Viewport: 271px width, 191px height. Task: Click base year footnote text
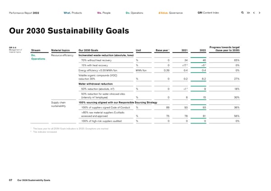70,128
